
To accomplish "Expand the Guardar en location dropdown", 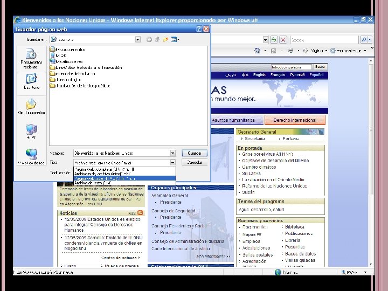I will click(x=138, y=39).
